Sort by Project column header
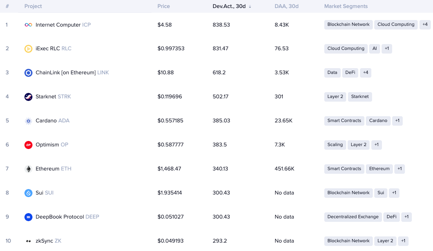This screenshot has height=251, width=433. pyautogui.click(x=33, y=6)
